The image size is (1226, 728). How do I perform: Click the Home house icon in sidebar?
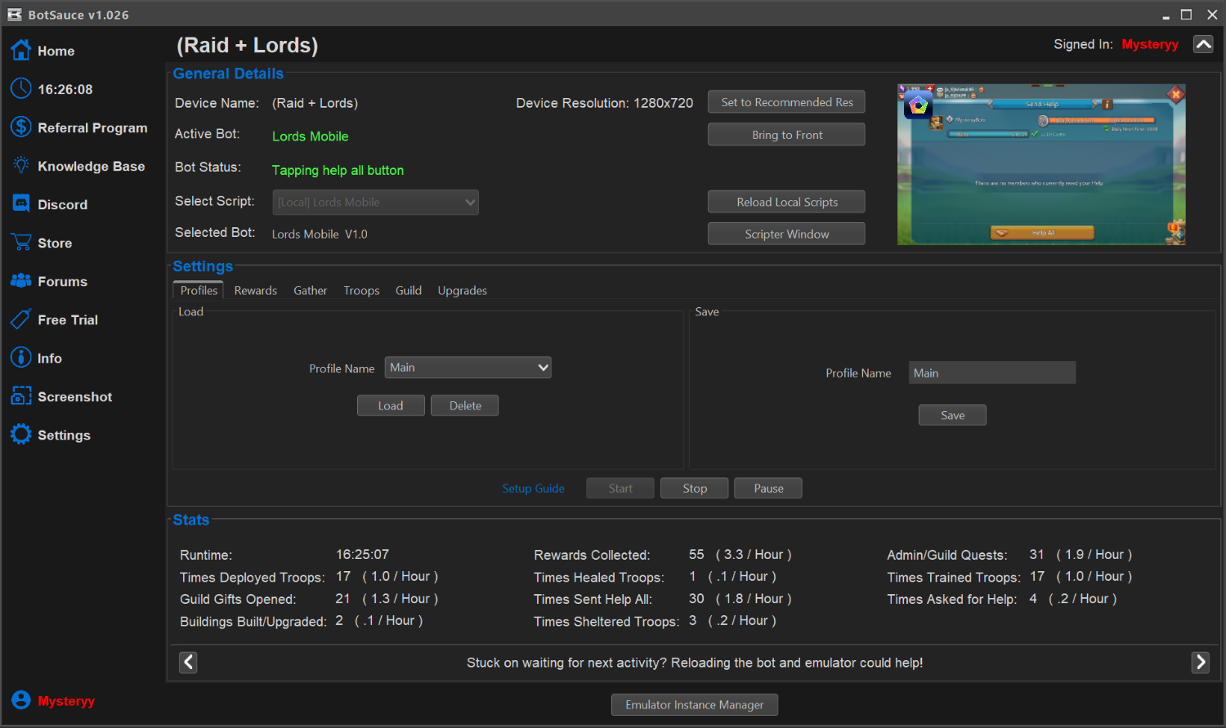pyautogui.click(x=20, y=50)
